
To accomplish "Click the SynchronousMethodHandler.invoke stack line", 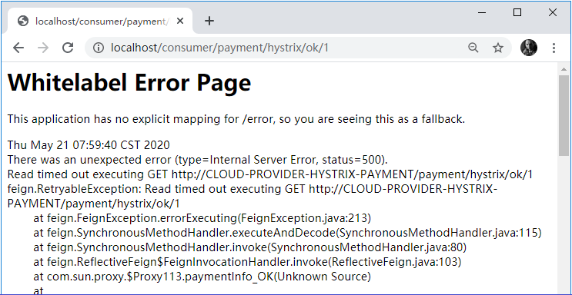I will point(250,247).
